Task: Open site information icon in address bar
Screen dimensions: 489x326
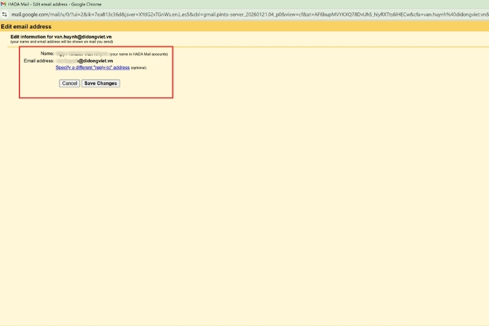Action: pos(4,14)
